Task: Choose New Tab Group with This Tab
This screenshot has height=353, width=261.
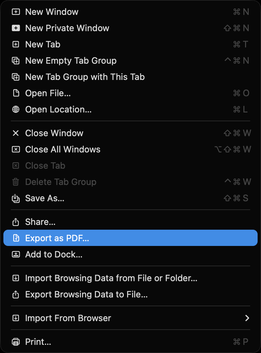Action: [x=85, y=77]
